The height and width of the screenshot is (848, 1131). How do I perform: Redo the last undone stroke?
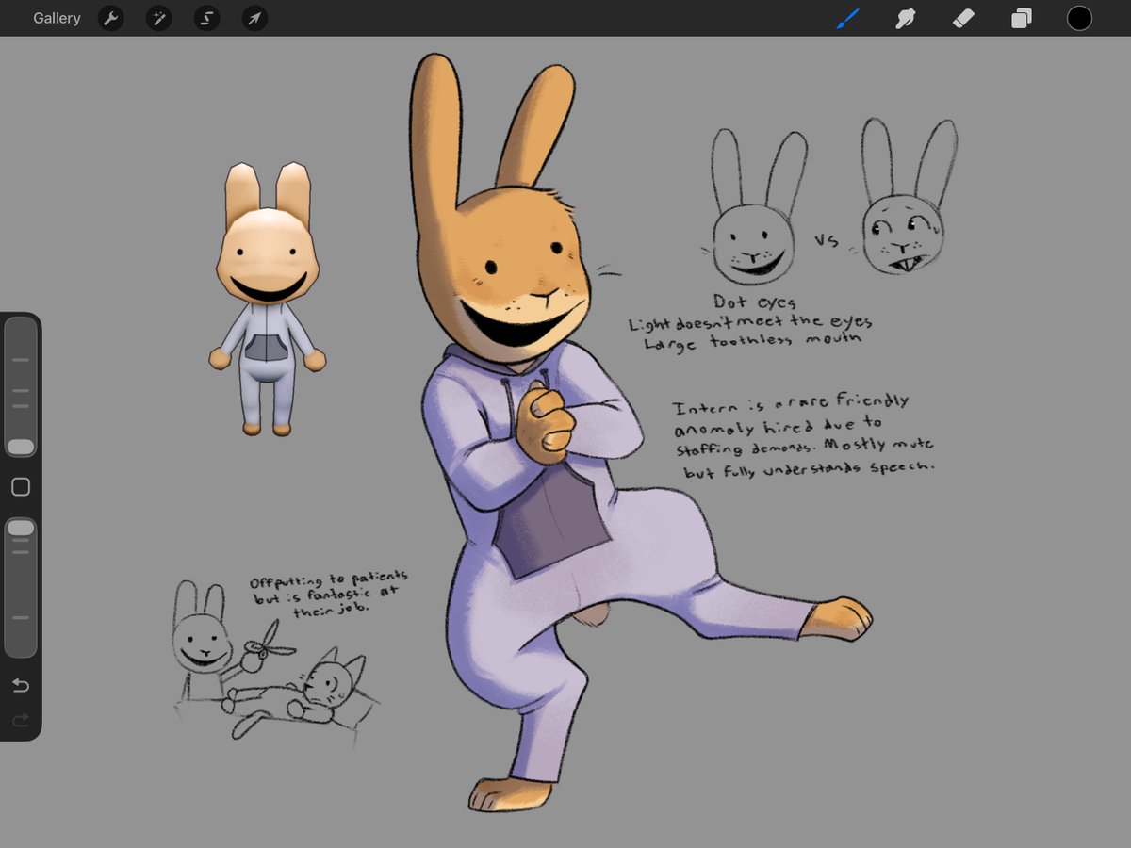tap(21, 721)
